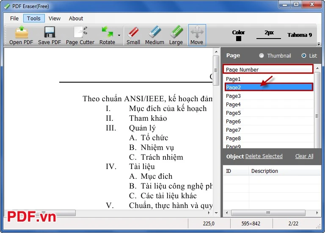This screenshot has height=233, width=325.
Task: Select Page2 in the page list
Action: pyautogui.click(x=269, y=87)
